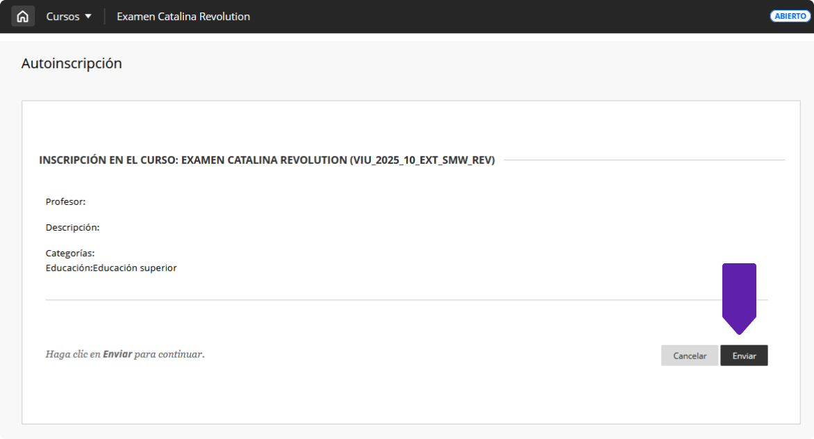Click the bold Enviar word in instructions
The height and width of the screenshot is (439, 814).
click(117, 354)
